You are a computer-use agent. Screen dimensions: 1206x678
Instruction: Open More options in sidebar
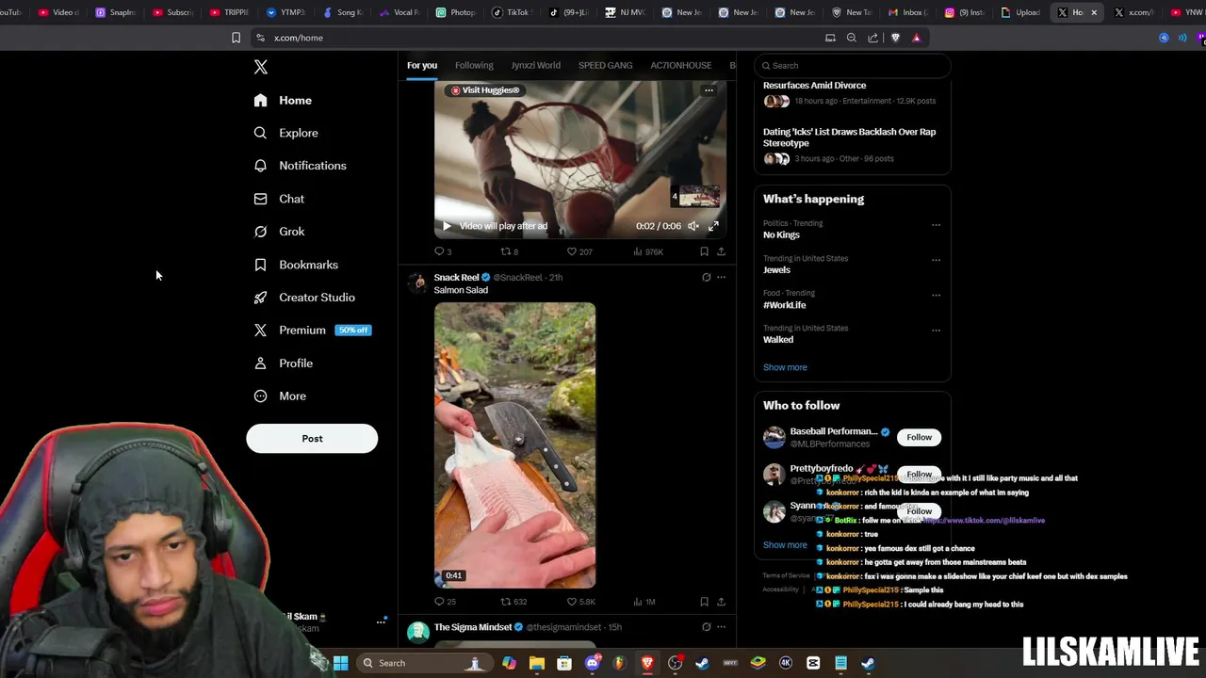click(x=280, y=396)
